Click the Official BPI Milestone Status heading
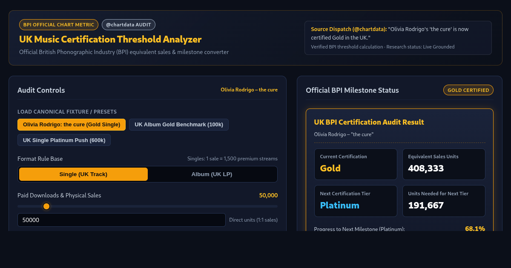 pyautogui.click(x=352, y=90)
